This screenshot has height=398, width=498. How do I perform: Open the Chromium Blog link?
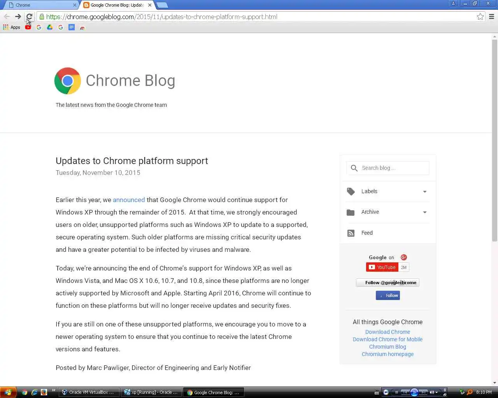coord(388,347)
